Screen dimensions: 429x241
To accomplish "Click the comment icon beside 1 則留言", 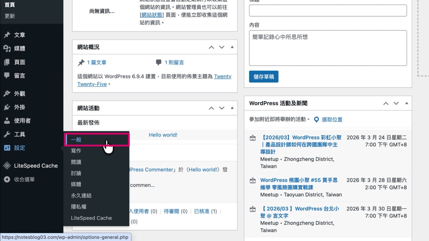I will pos(159,63).
